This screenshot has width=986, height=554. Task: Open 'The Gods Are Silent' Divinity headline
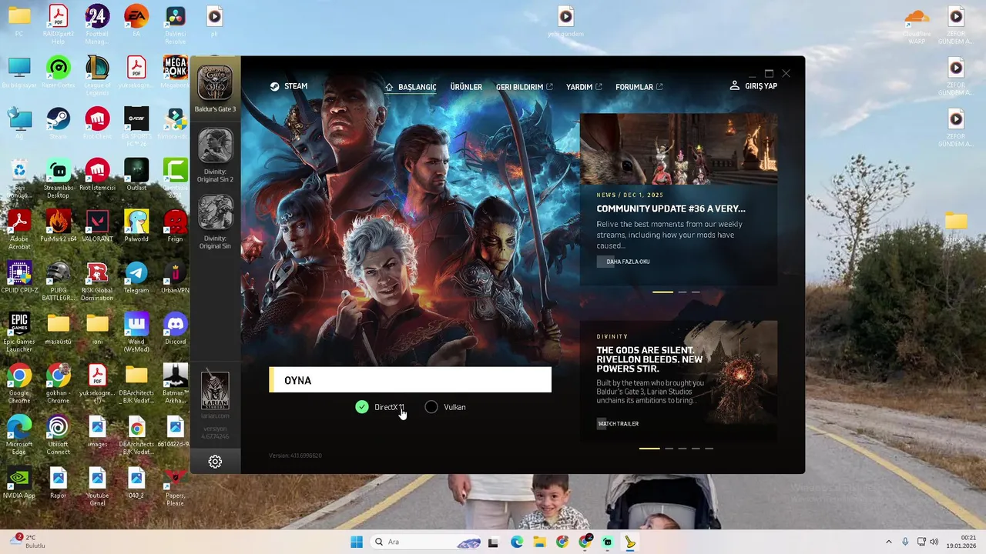pyautogui.click(x=649, y=359)
